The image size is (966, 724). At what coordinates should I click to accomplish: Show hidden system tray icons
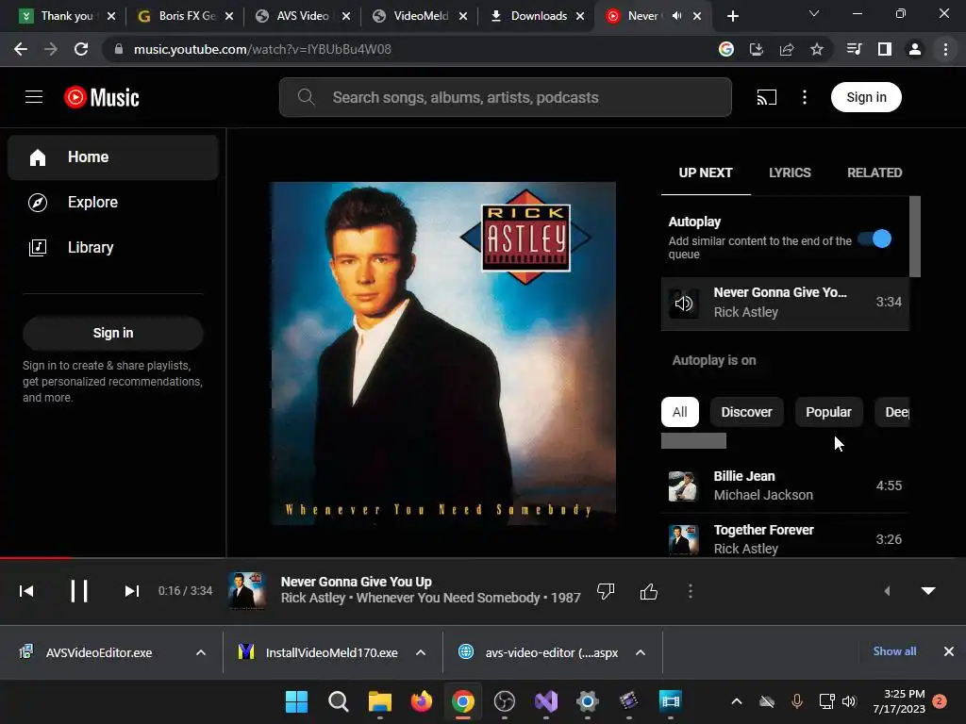[736, 701]
